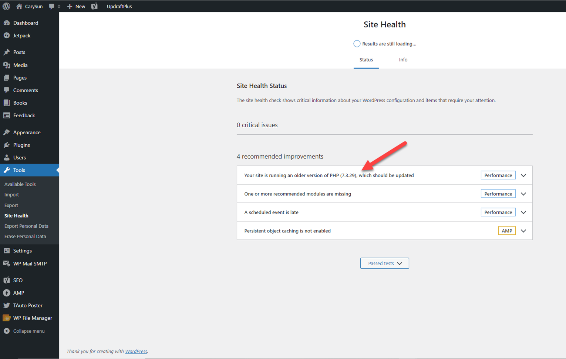Follow the WordPress footer link

(x=136, y=352)
